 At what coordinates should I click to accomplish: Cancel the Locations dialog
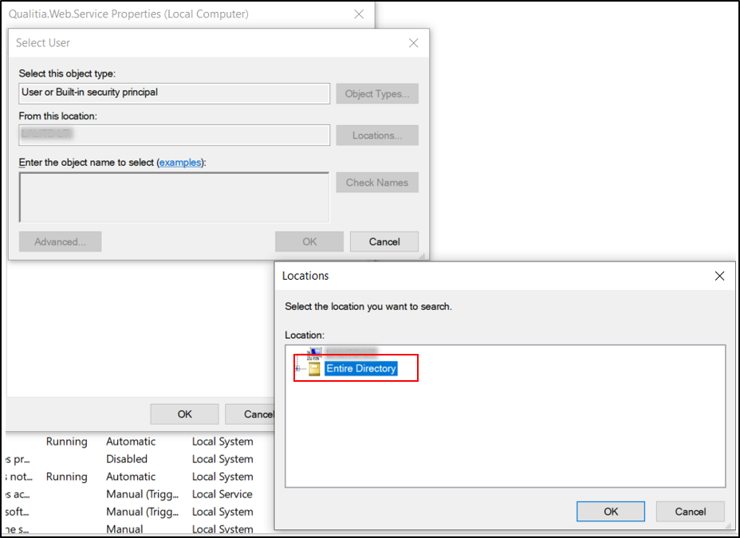click(x=690, y=511)
